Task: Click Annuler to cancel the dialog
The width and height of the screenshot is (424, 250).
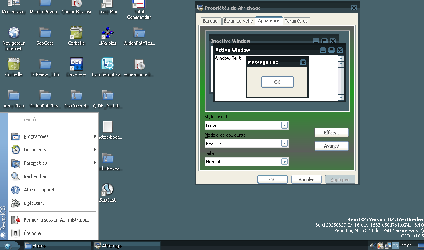Action: coord(306,179)
